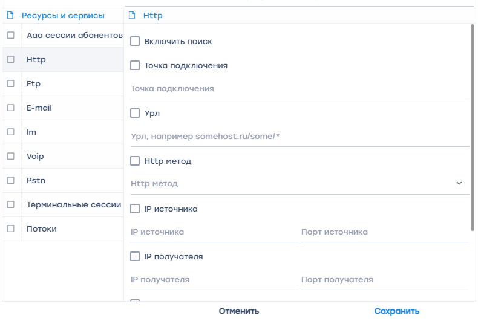Enable the Включить поиск checkbox

[135, 42]
